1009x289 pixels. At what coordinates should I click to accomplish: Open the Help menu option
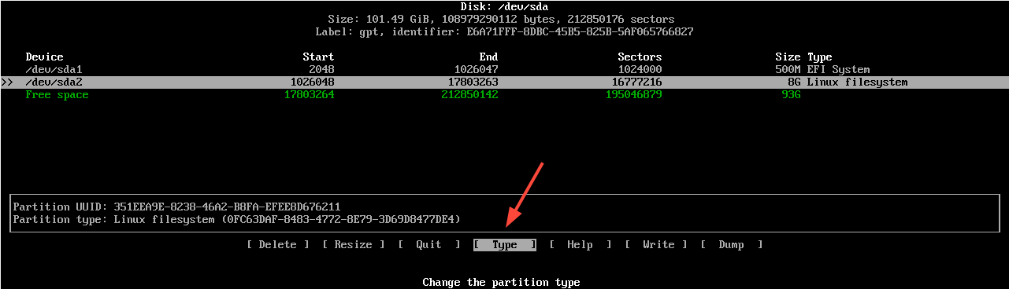(x=581, y=245)
